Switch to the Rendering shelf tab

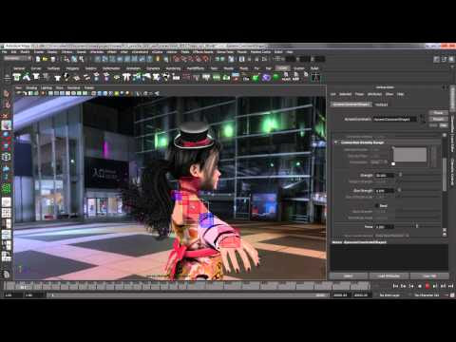click(x=173, y=68)
